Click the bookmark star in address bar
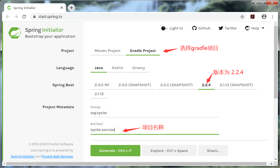Image resolution: width=280 pixels, height=168 pixels. (242, 16)
